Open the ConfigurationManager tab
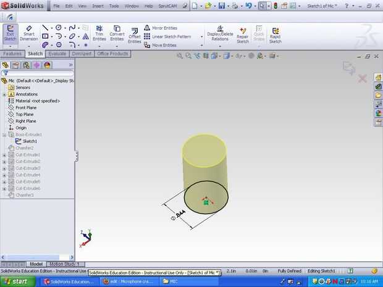 pos(27,65)
